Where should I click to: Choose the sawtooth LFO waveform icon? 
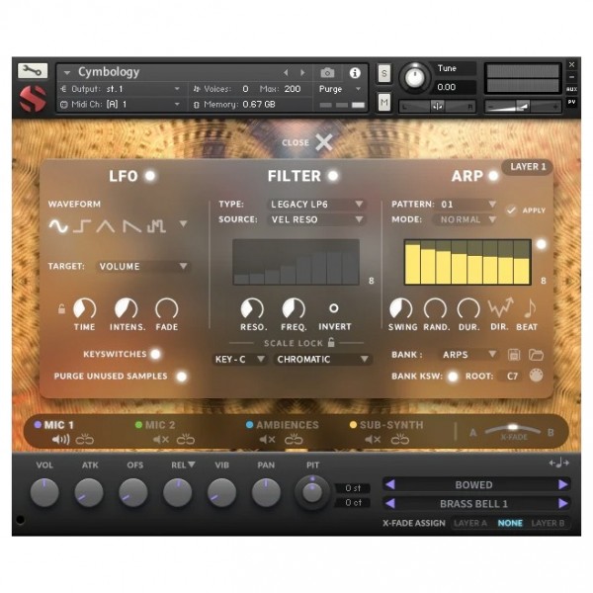[132, 226]
